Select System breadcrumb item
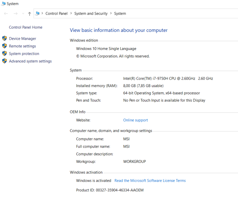Image resolution: width=238 pixels, height=209 pixels. (x=120, y=13)
